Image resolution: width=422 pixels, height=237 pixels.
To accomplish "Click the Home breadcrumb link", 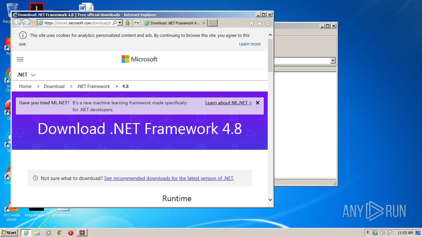I will point(25,86).
